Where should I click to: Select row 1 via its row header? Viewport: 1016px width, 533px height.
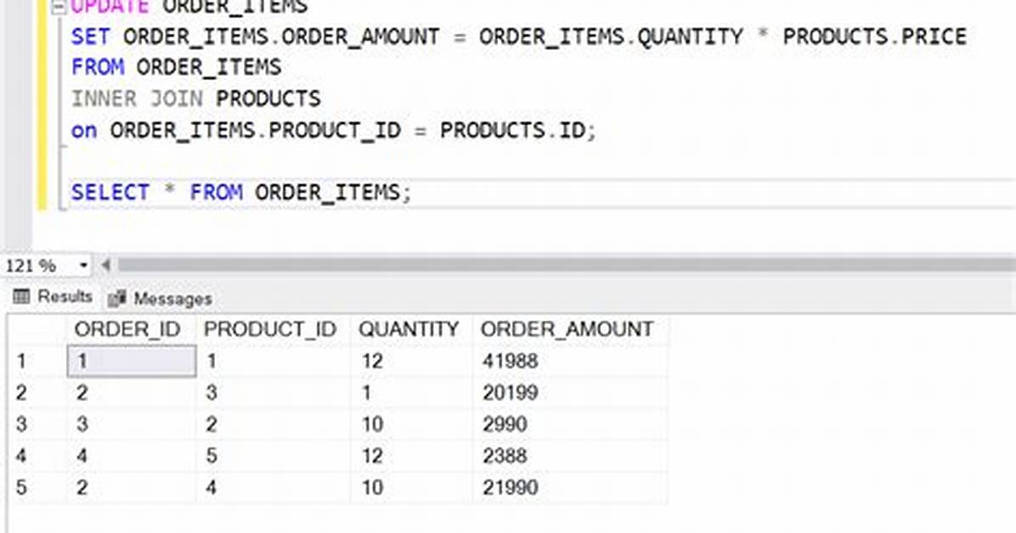coord(37,361)
